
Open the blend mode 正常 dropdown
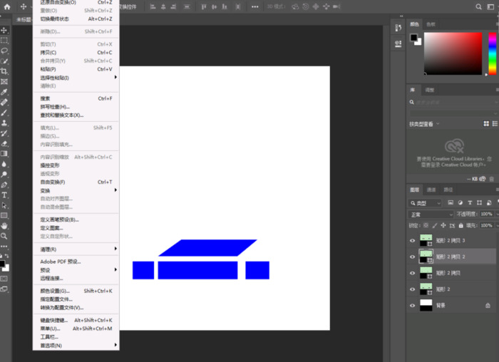click(431, 214)
